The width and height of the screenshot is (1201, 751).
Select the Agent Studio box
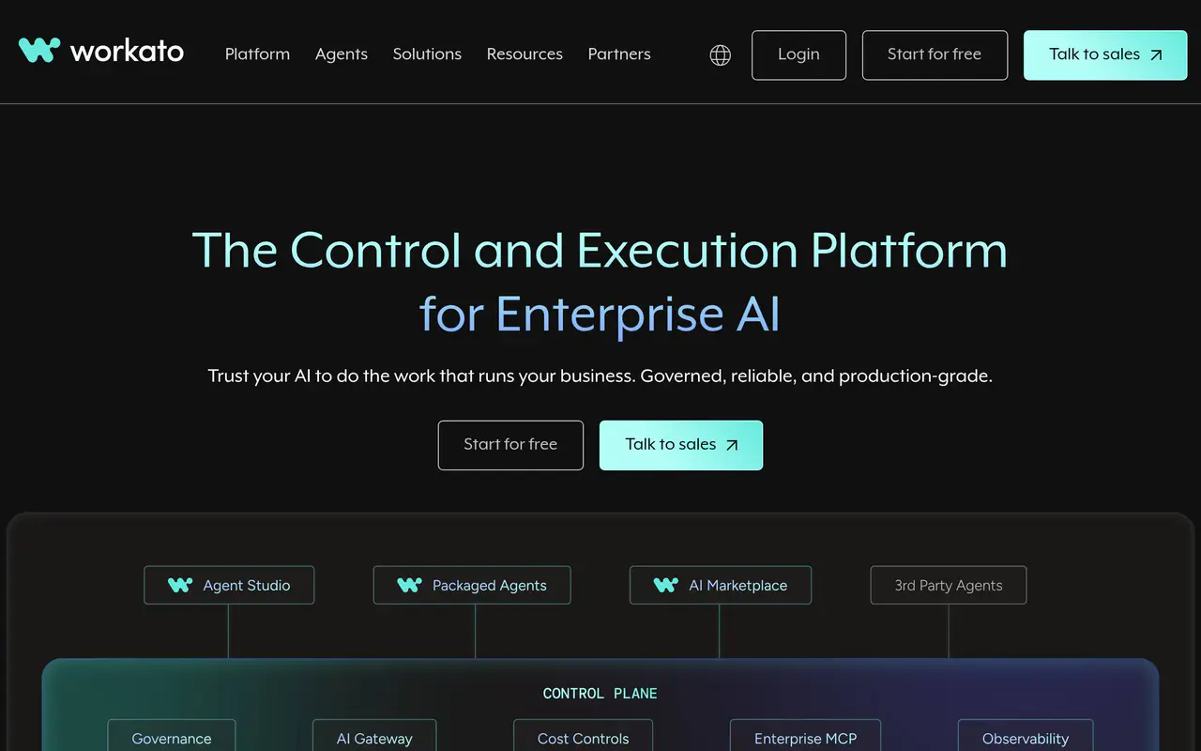tap(229, 585)
